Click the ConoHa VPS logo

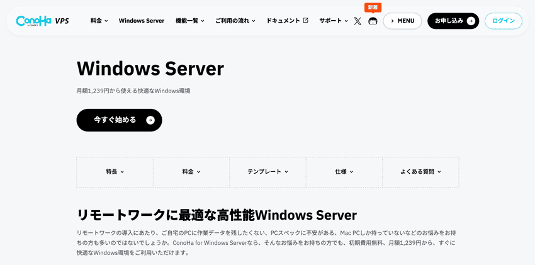click(42, 21)
